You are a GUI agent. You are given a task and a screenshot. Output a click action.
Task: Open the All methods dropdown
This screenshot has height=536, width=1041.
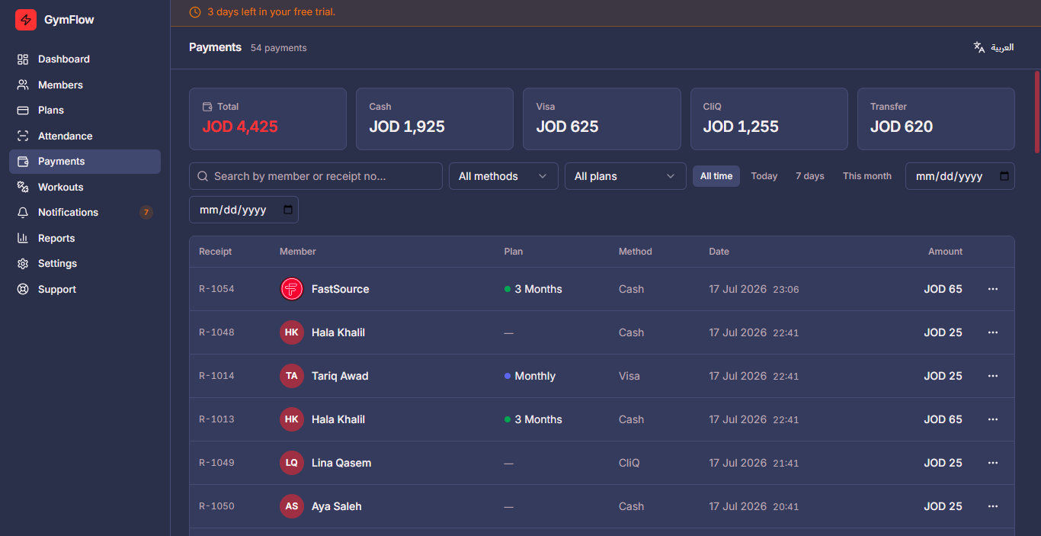pyautogui.click(x=504, y=176)
